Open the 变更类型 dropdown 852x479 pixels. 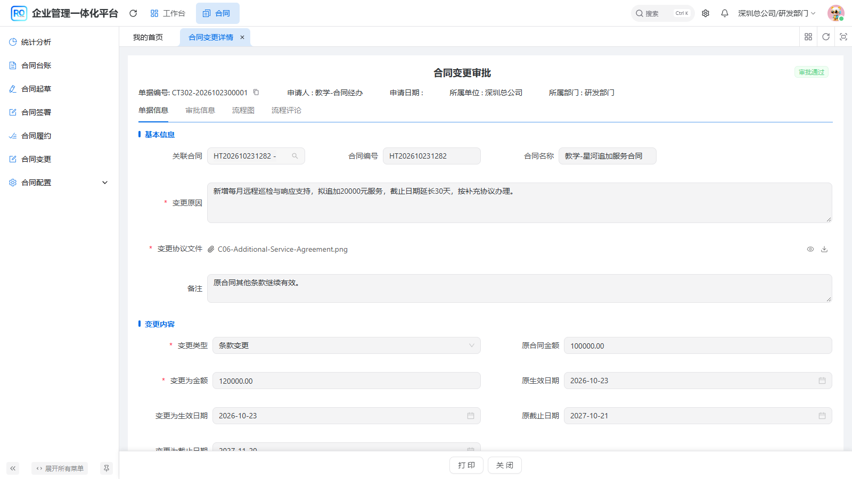347,345
